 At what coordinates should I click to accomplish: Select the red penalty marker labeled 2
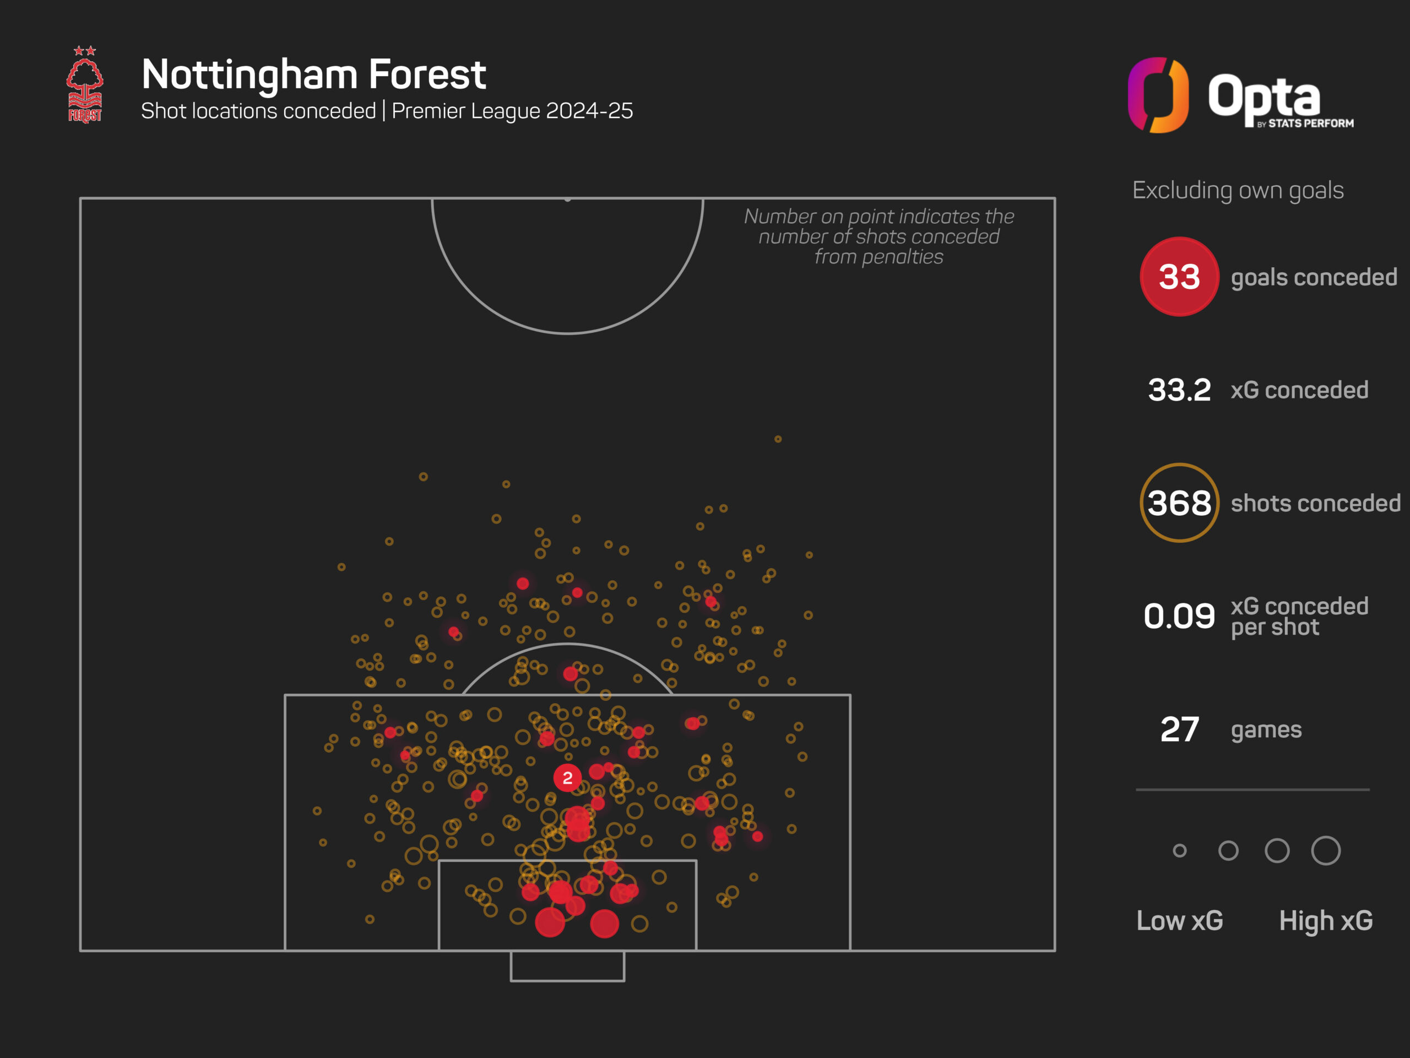pyautogui.click(x=567, y=778)
